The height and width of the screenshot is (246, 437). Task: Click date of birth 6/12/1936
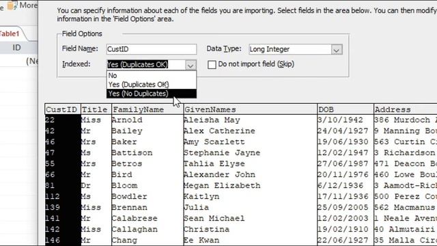pyautogui.click(x=340, y=185)
